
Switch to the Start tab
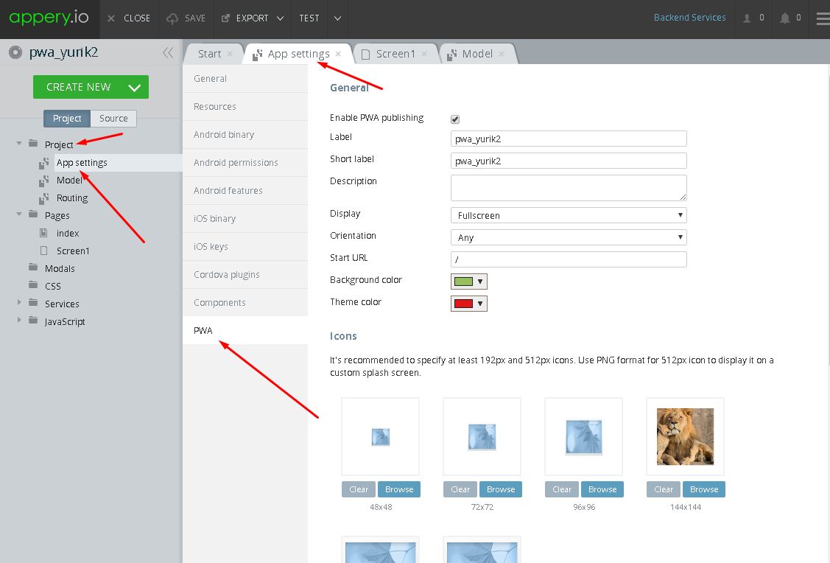tap(210, 54)
